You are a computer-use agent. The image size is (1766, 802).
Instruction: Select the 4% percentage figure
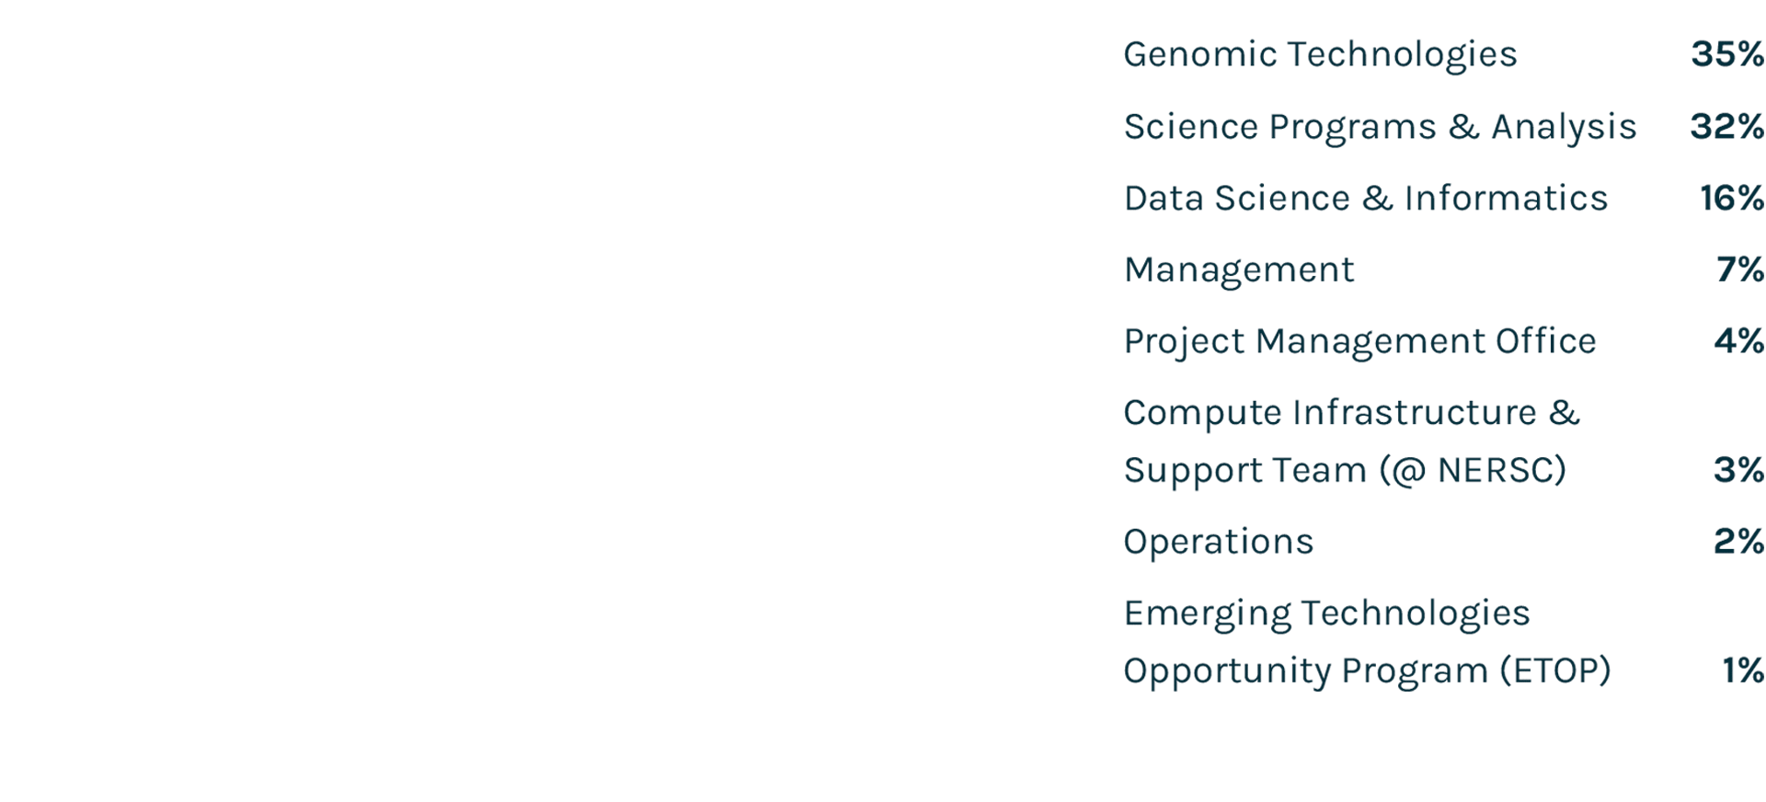pos(1739,341)
